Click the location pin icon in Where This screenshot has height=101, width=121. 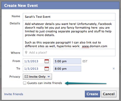[x=26, y=52]
